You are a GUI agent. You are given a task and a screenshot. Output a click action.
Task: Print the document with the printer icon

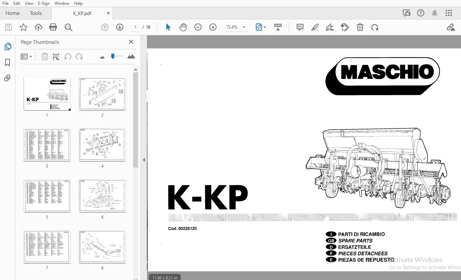tap(53, 28)
